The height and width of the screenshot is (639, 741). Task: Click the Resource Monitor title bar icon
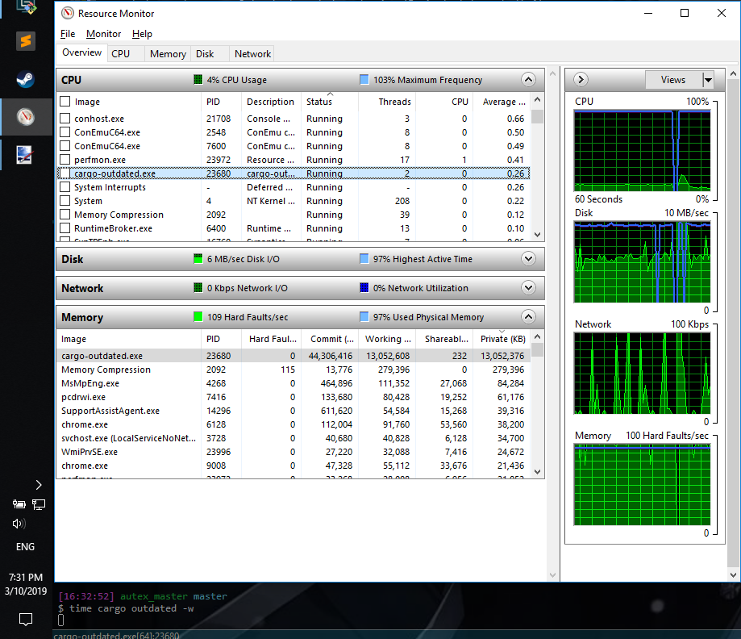click(68, 13)
